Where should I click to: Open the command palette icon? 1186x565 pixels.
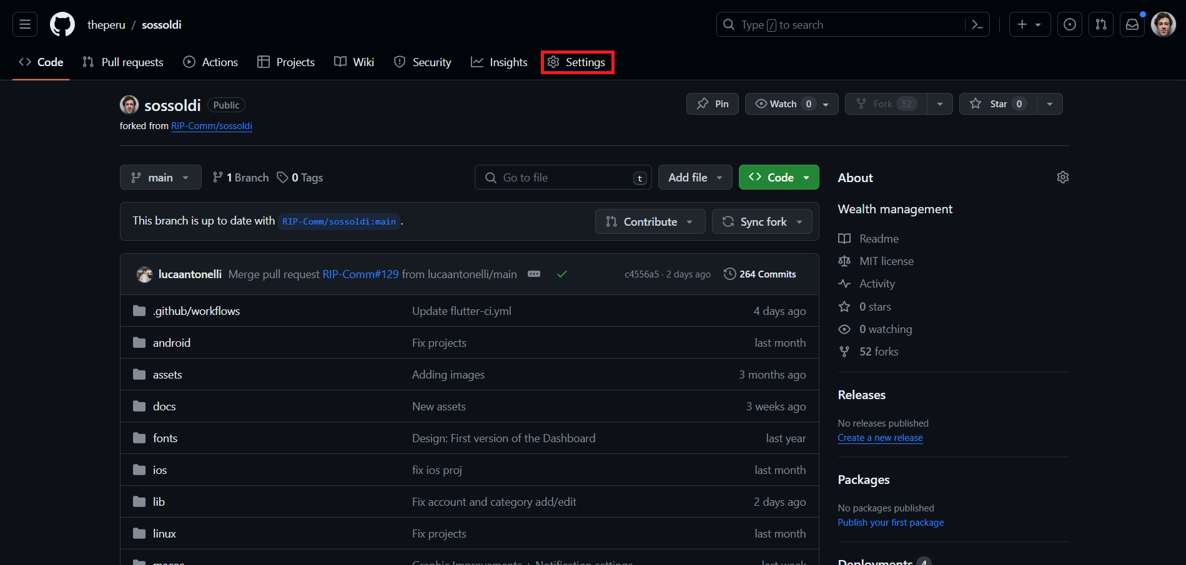(977, 24)
